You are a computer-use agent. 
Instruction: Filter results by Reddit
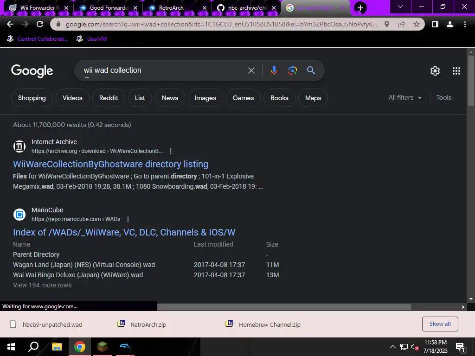click(109, 98)
